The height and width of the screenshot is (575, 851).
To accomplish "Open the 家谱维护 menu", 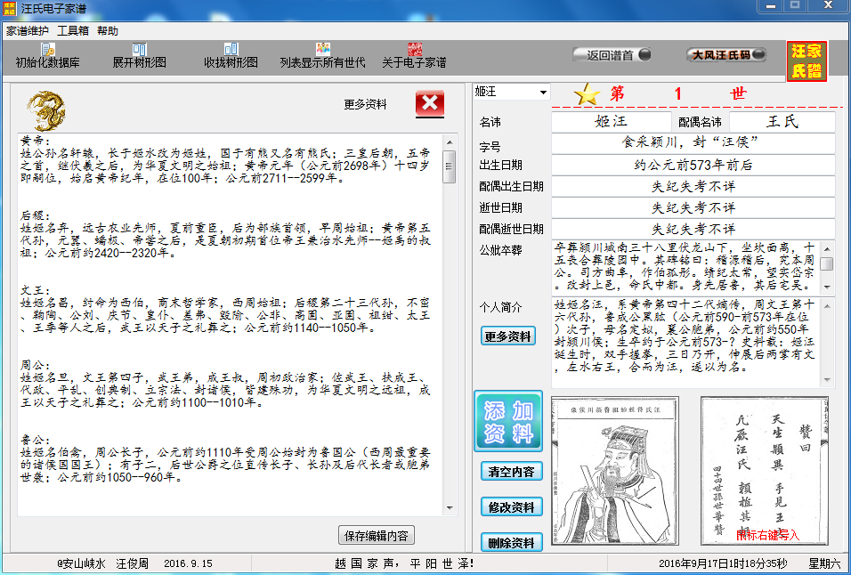I will [28, 29].
